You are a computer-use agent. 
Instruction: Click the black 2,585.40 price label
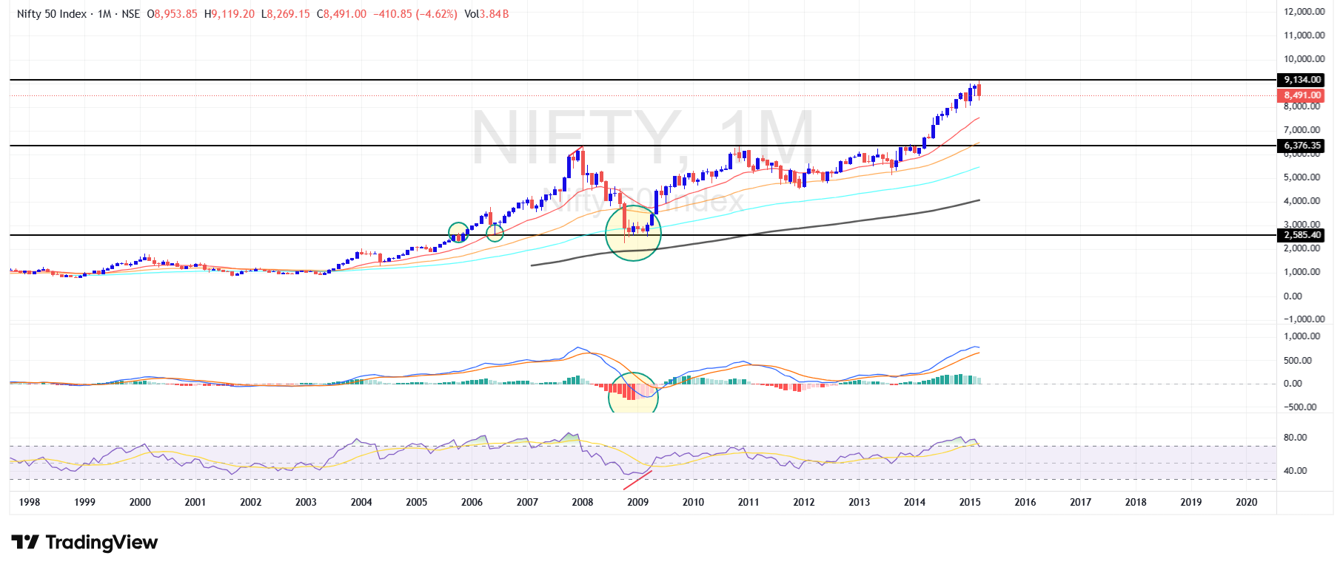[1302, 235]
